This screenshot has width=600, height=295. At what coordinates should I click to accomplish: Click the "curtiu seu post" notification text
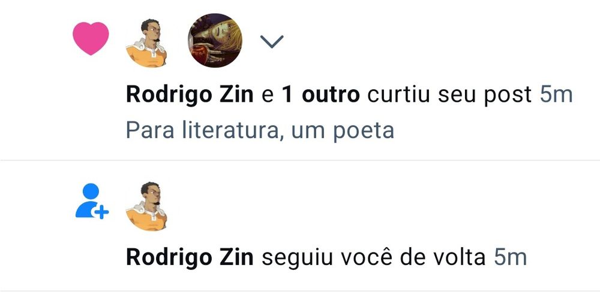tap(449, 95)
